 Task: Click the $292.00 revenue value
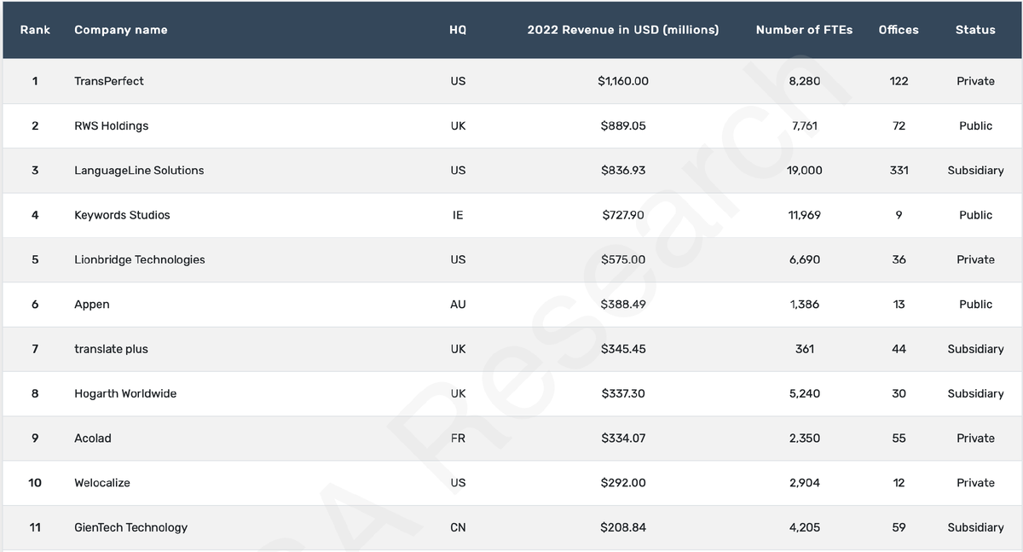(623, 483)
